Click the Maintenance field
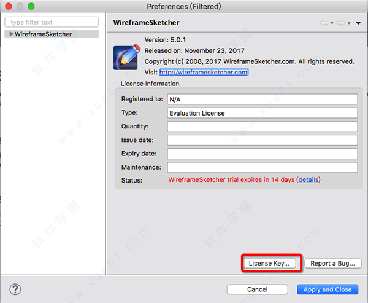 pos(263,167)
